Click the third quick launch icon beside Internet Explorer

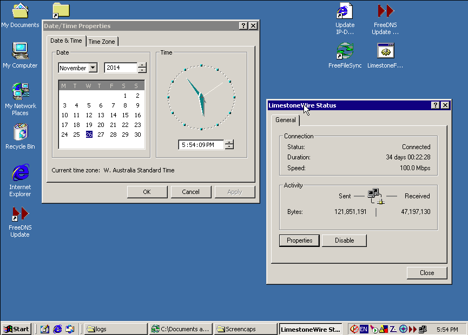[70, 329]
